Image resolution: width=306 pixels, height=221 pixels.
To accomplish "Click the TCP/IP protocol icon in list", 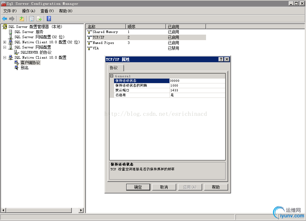I will (x=90, y=37).
